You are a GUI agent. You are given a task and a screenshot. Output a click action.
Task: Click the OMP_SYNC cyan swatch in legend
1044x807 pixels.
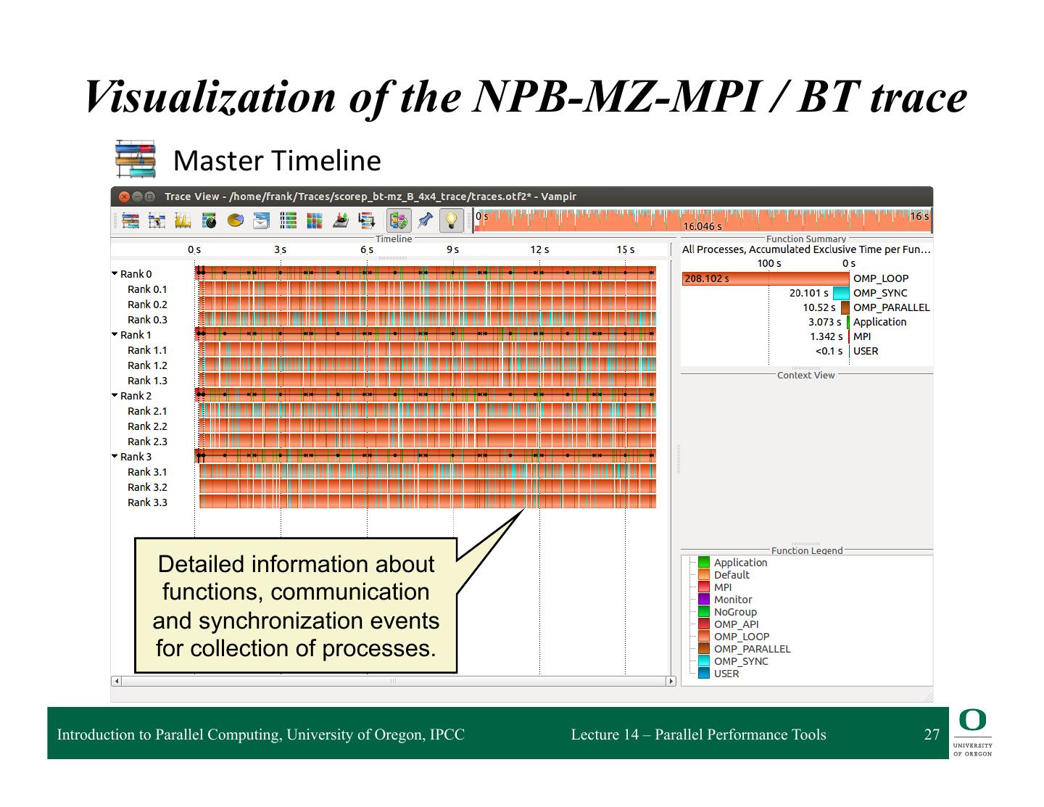pos(703,661)
